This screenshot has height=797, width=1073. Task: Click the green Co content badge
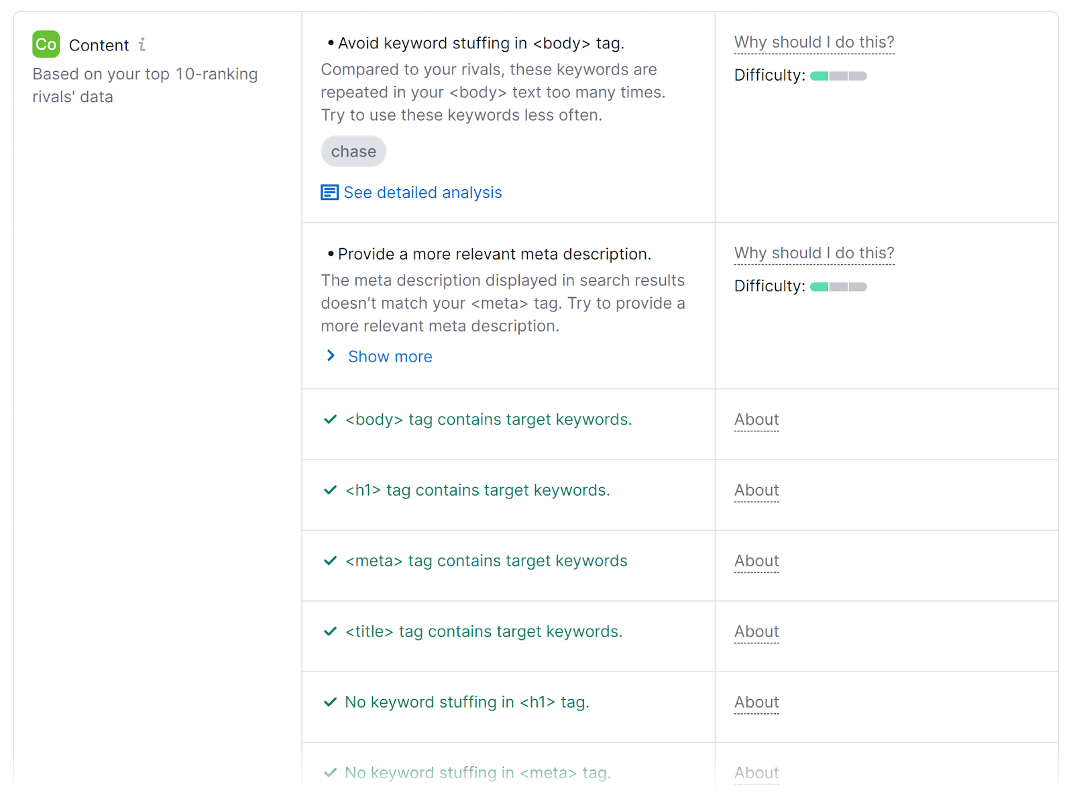coord(45,44)
